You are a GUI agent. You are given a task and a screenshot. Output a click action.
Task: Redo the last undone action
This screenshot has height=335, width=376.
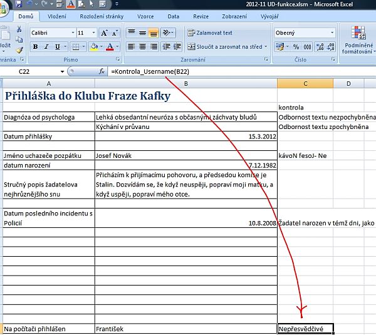point(44,3)
